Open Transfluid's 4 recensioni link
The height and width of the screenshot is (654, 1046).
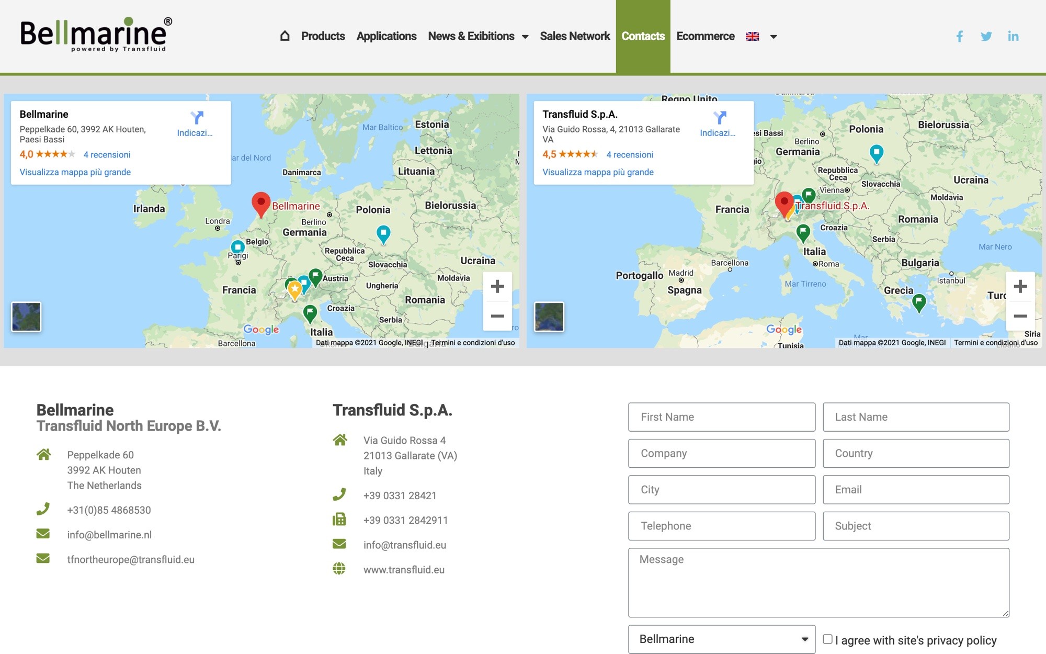click(630, 154)
